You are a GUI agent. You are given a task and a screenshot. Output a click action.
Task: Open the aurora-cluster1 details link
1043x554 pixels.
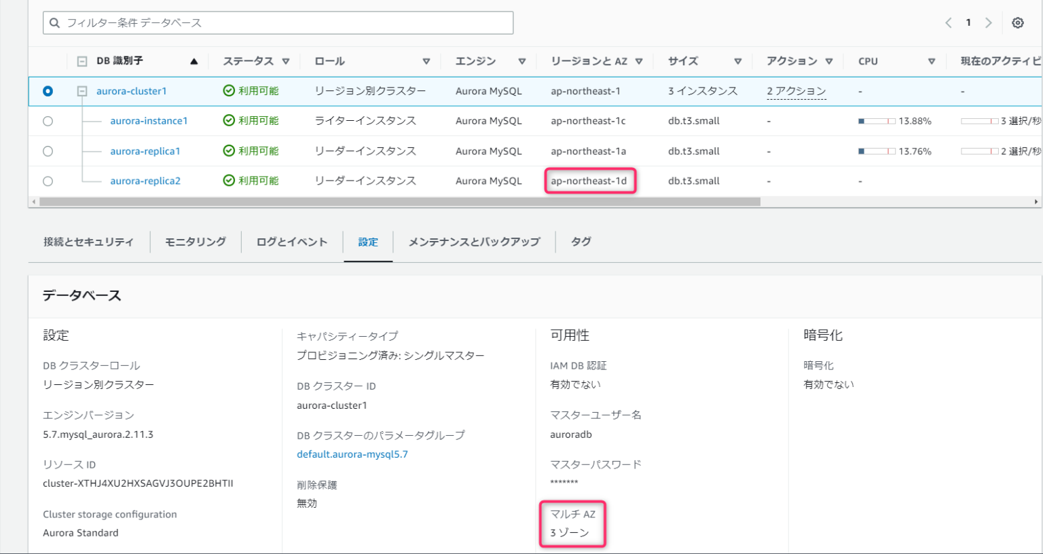point(132,90)
